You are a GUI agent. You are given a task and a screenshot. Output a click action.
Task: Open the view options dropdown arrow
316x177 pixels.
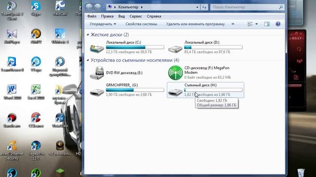tap(257, 24)
